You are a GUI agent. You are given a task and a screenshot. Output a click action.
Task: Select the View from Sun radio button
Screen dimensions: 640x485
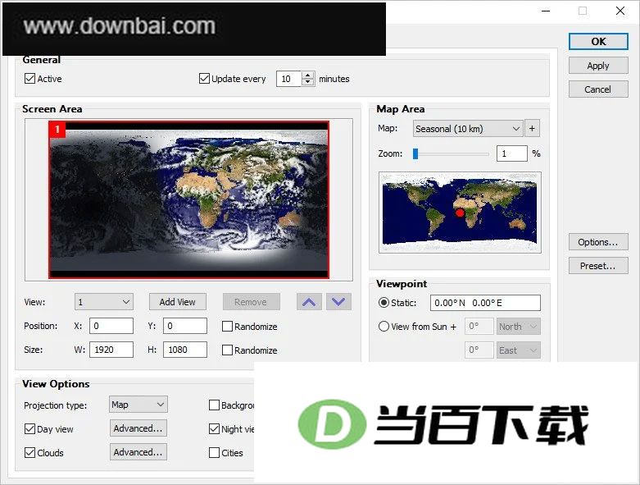click(384, 327)
